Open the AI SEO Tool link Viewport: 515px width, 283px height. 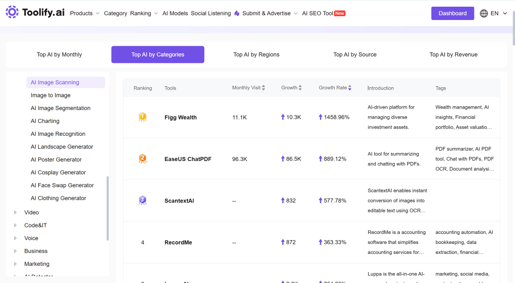pos(318,13)
